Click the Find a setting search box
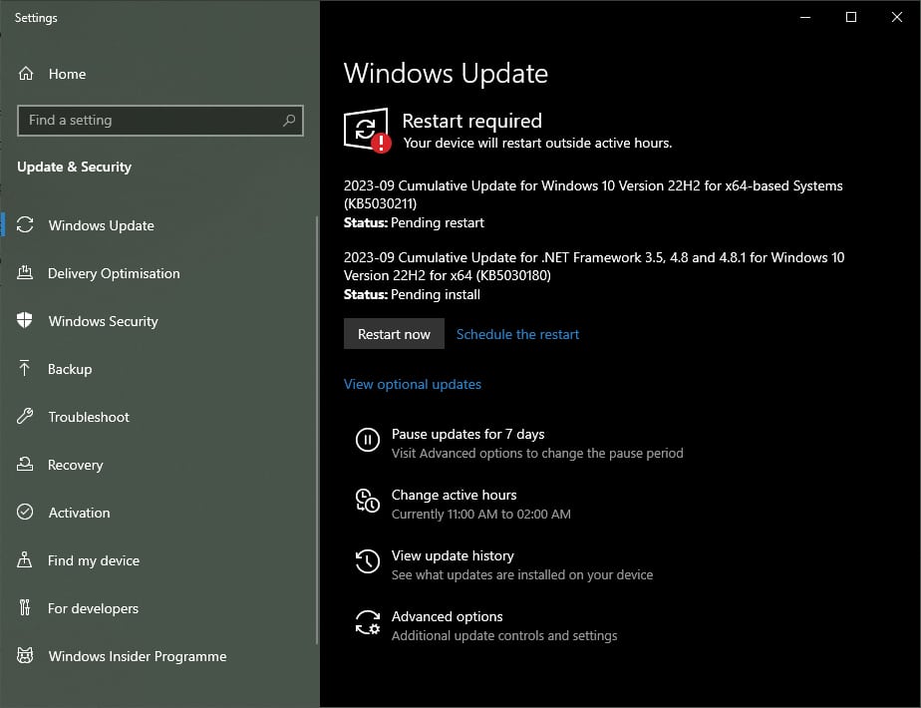The width and height of the screenshot is (921, 708). (159, 120)
